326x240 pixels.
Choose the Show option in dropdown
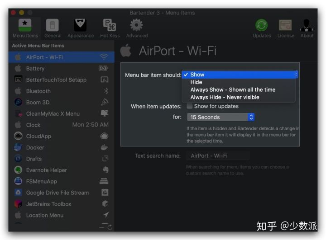(239, 75)
